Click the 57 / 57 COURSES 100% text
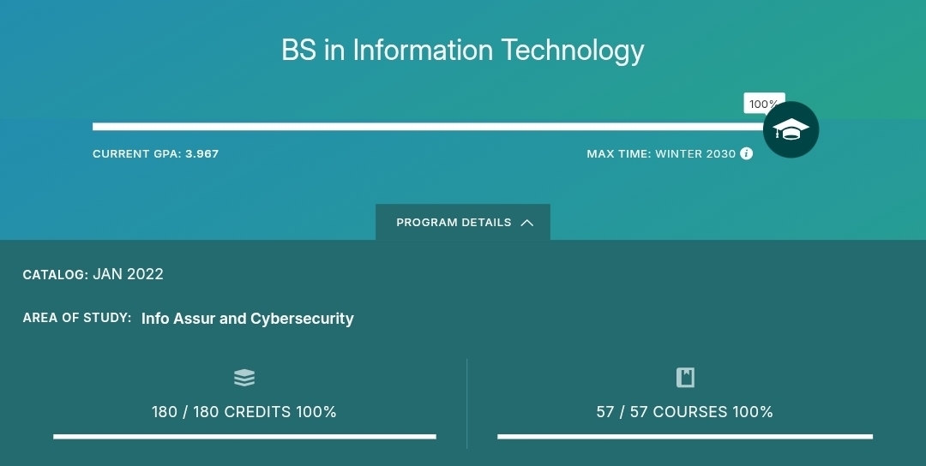926x466 pixels. pyautogui.click(x=685, y=412)
